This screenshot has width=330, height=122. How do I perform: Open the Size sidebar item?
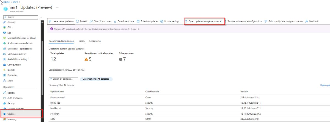tap(9, 33)
